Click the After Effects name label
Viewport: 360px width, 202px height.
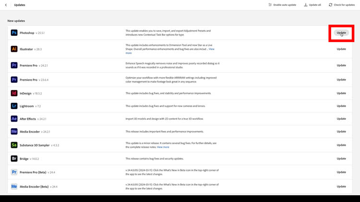pos(28,119)
